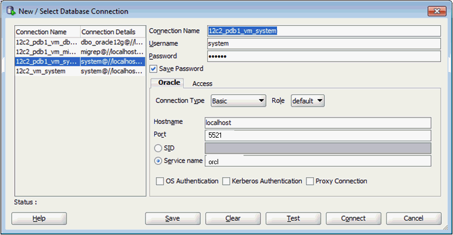
Task: Select the Oracle tab
Action: (169, 83)
